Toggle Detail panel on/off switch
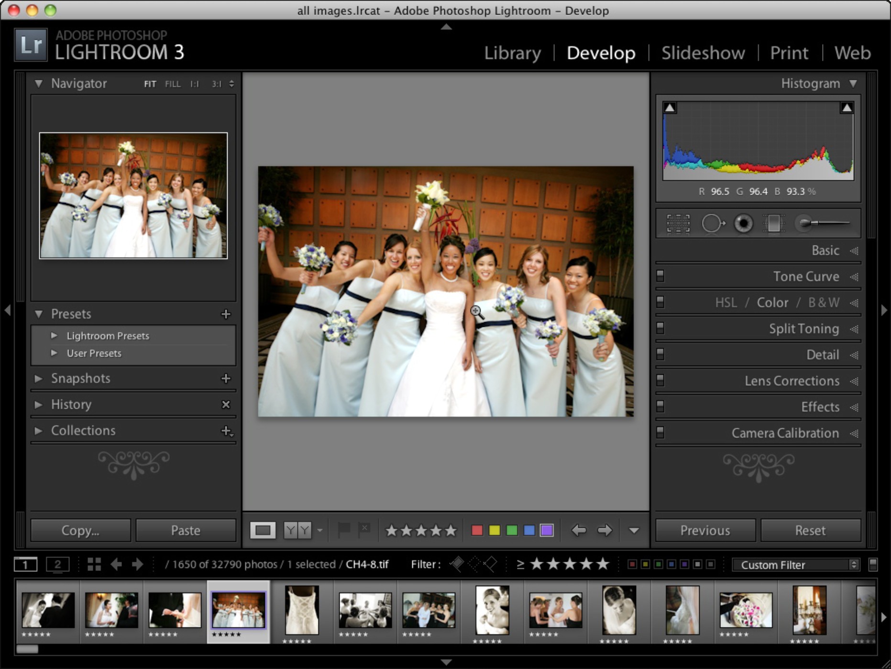This screenshot has width=891, height=669. 660,354
